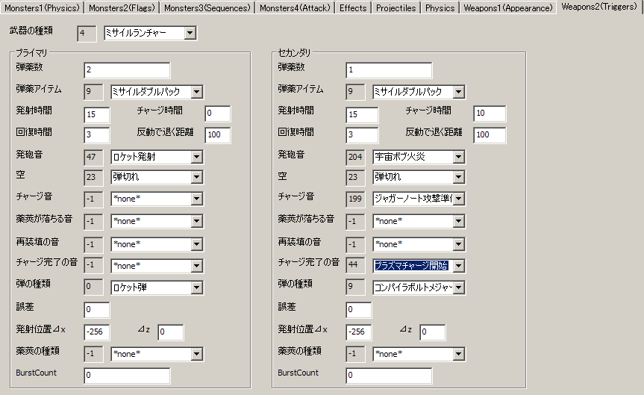Screen dimensions: 644x395
Task: Click primary チャージ時間 field showing 0
Action: 217,113
